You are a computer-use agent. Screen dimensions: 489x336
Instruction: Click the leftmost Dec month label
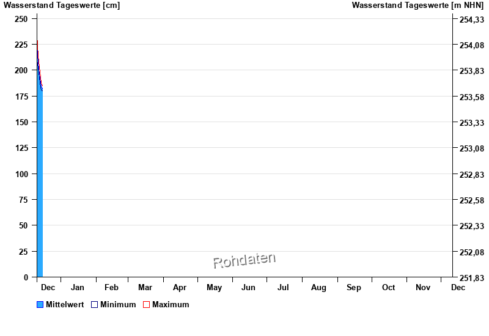point(48,288)
